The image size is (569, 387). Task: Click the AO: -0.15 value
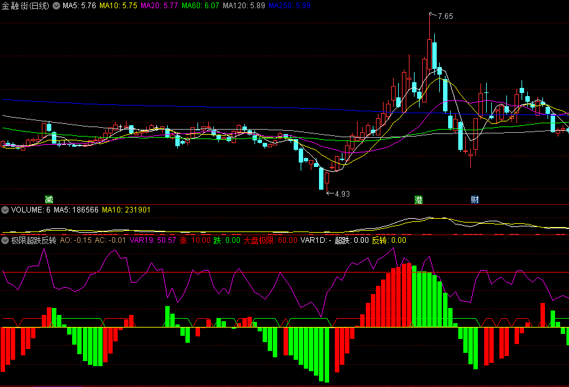(76, 240)
